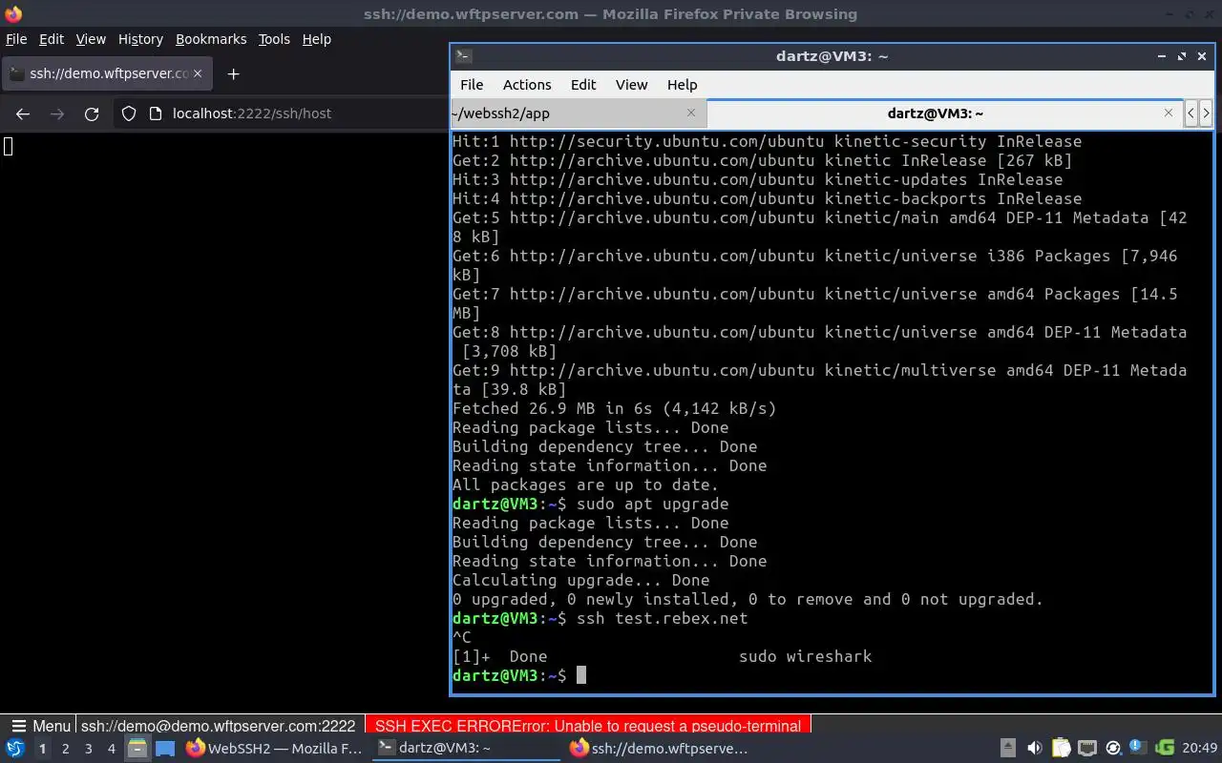
Task: Click the Firefox logo in title bar
Action: 13,13
